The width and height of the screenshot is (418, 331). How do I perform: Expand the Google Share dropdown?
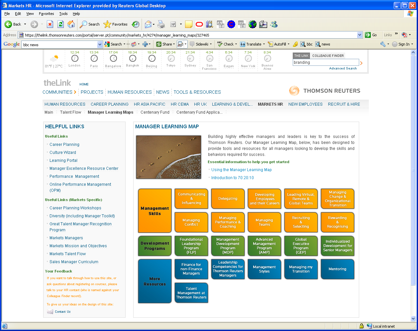(174, 44)
